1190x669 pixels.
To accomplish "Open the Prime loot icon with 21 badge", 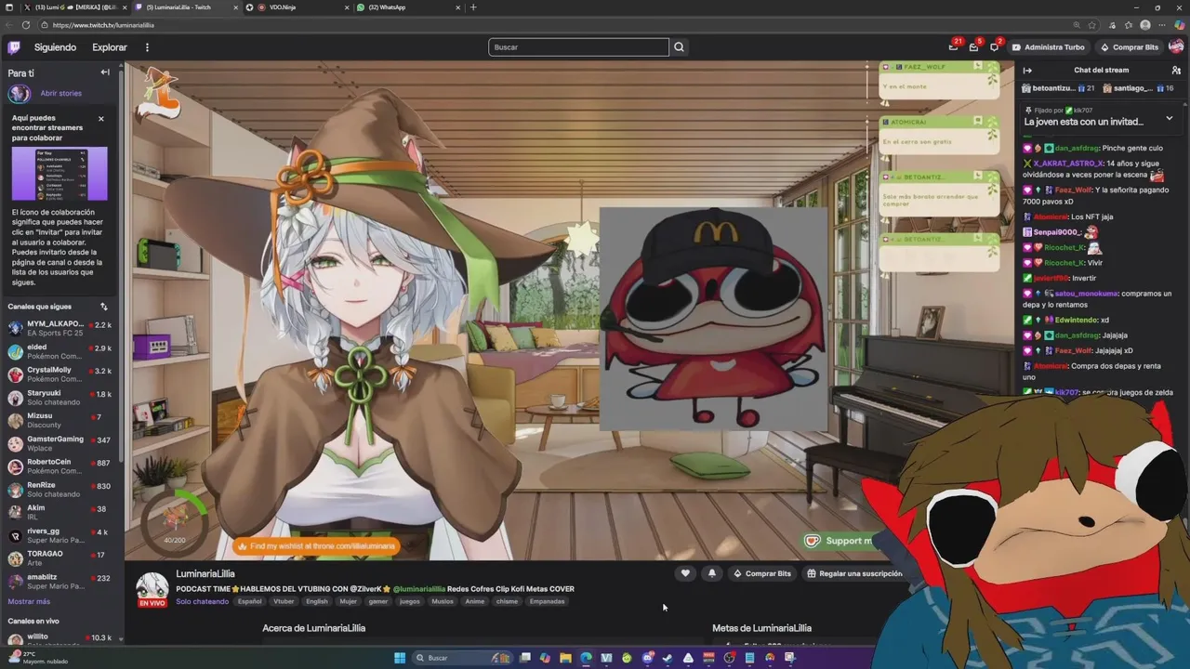I will point(953,47).
